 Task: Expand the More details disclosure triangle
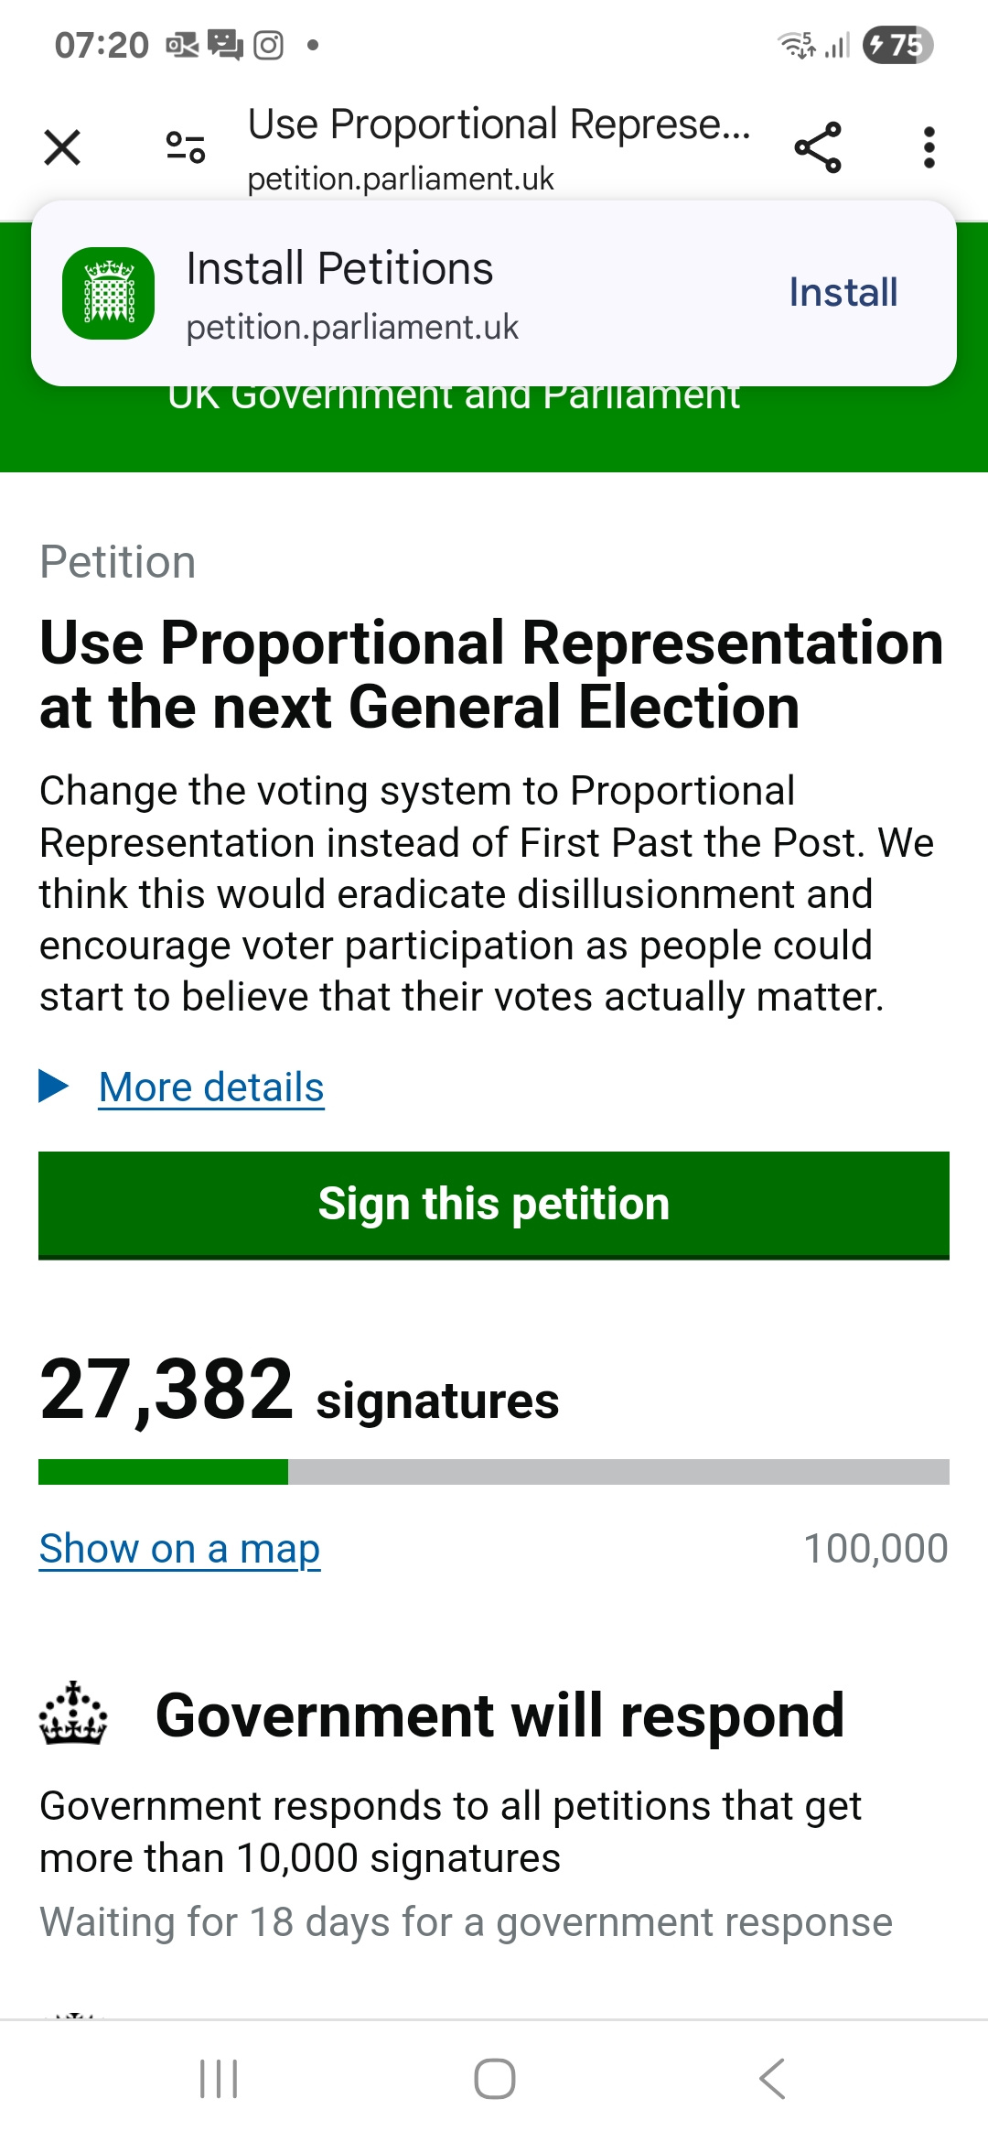click(54, 1087)
